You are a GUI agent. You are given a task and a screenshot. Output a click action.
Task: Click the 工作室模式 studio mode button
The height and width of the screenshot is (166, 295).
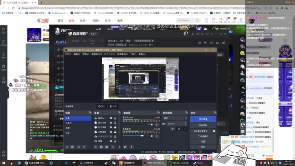203,136
